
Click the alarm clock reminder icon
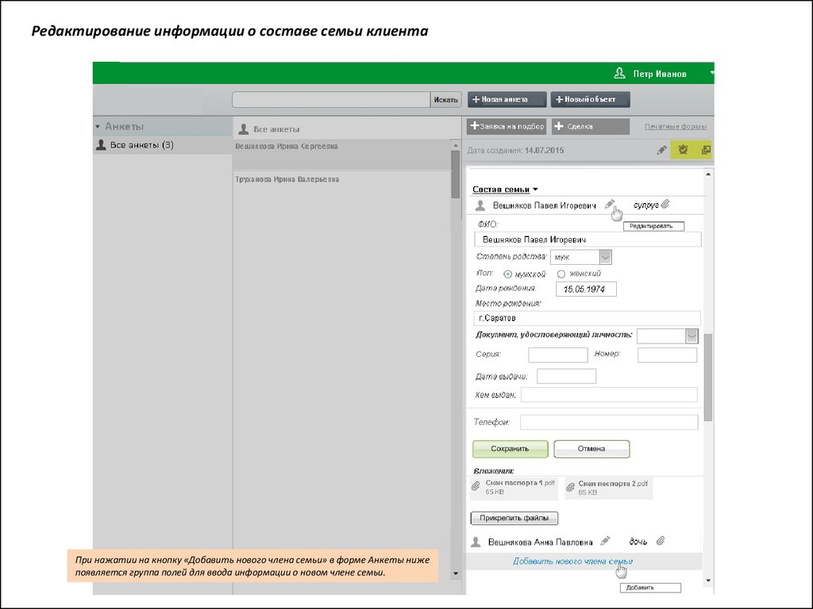pyautogui.click(x=681, y=150)
